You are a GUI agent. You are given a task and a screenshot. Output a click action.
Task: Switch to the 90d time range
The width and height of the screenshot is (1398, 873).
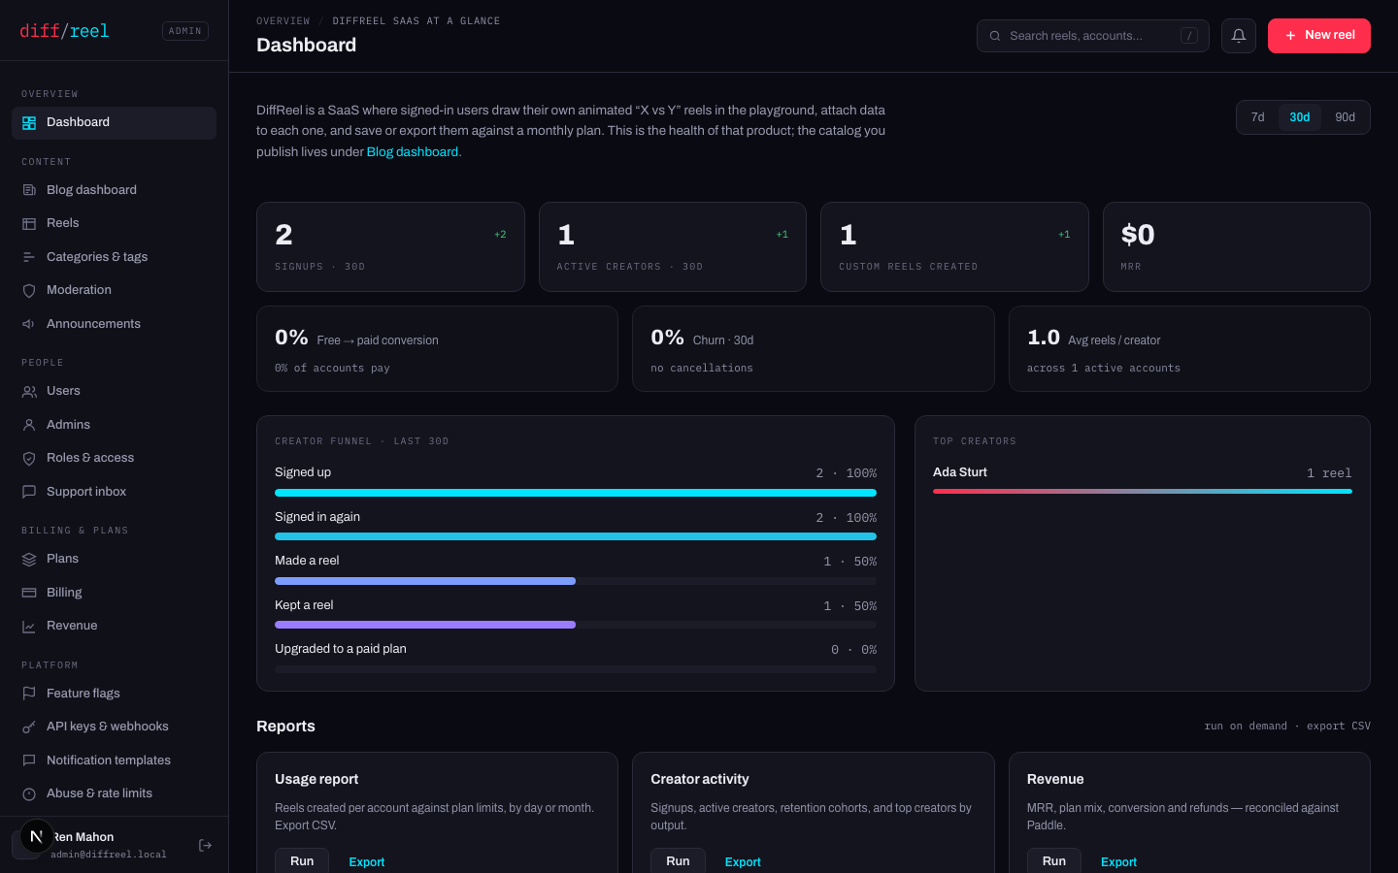(1345, 117)
